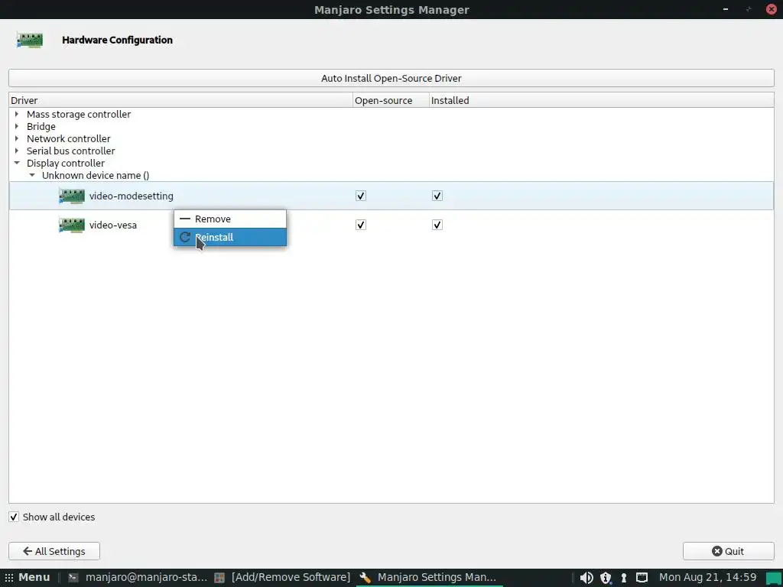Choose Reinstall from context menu
The width and height of the screenshot is (783, 587).
click(x=230, y=237)
